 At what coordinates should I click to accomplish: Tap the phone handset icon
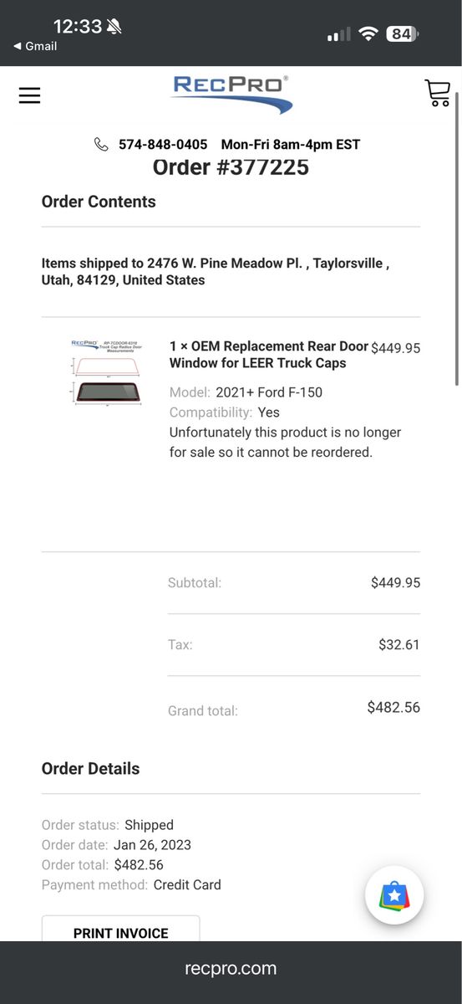point(101,145)
